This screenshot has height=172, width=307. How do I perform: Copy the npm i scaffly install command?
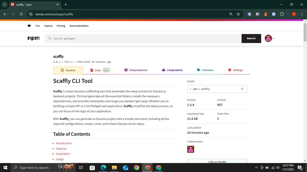point(242,89)
